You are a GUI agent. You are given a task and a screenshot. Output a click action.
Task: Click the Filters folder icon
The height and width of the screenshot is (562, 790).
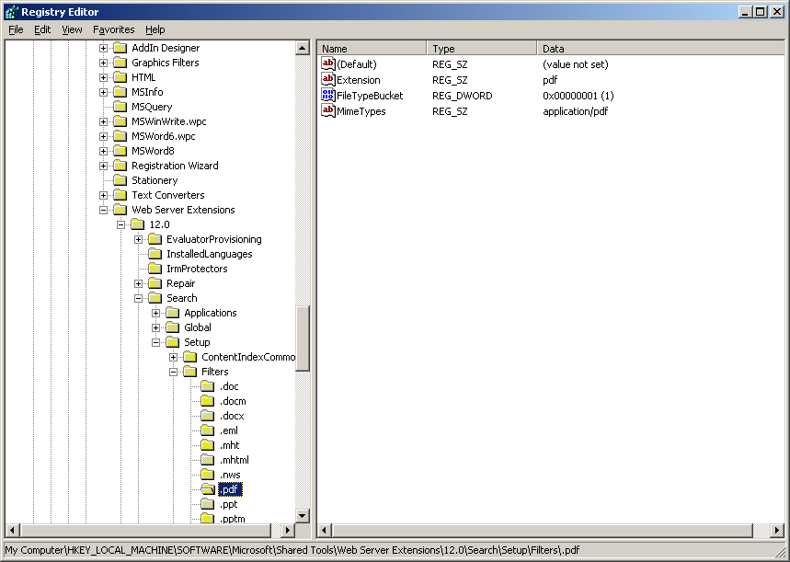point(190,372)
